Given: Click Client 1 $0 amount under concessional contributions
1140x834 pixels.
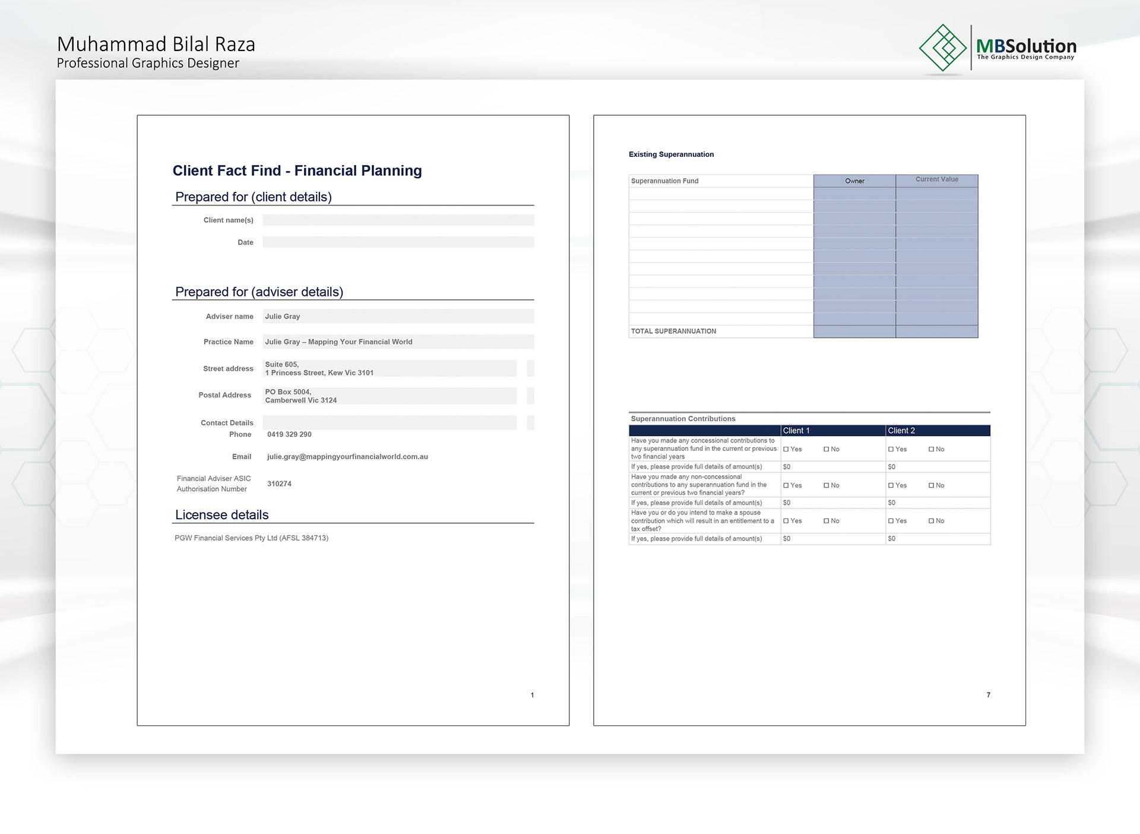Looking at the screenshot, I should [787, 467].
